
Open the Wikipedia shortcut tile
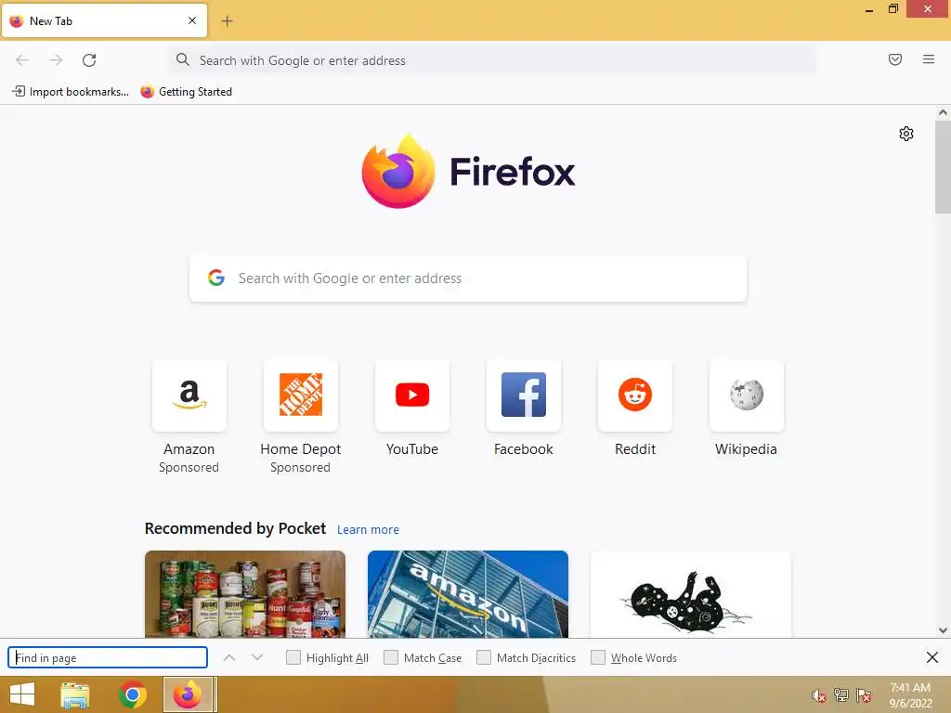click(x=747, y=395)
